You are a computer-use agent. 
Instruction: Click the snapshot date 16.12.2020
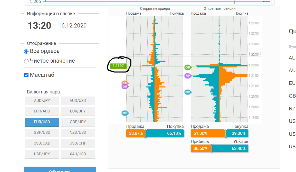point(72,25)
